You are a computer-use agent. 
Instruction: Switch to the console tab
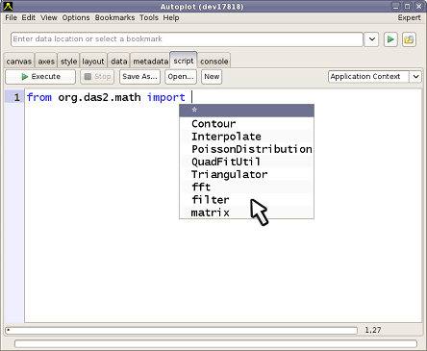[214, 61]
